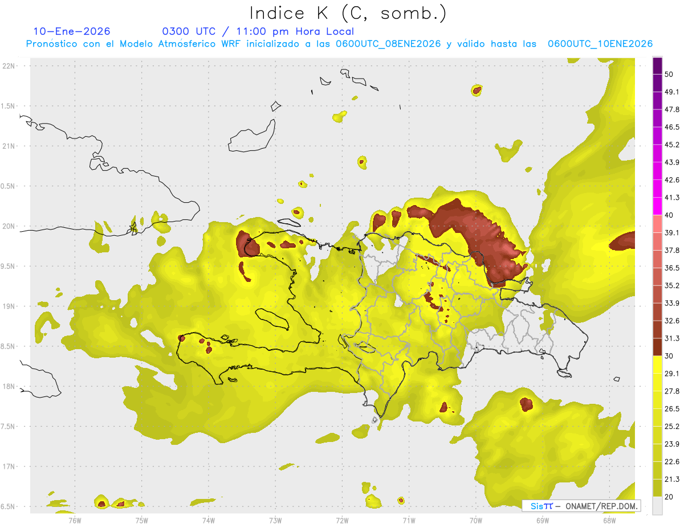Image resolution: width=684 pixels, height=528 pixels.
Task: Click the colorbar value "32.6"
Action: (x=672, y=321)
